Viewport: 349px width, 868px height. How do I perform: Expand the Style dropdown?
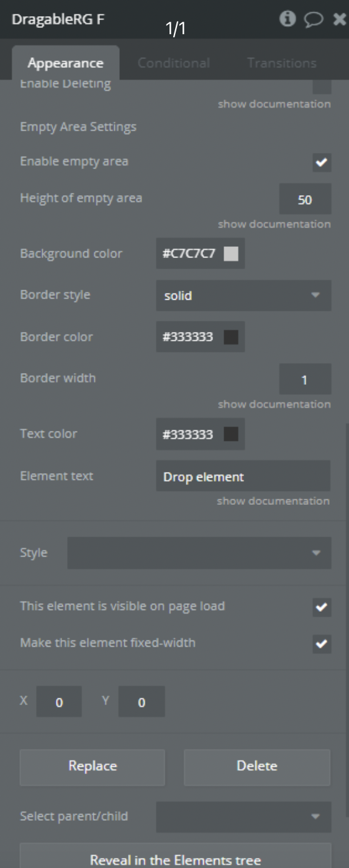tap(199, 553)
